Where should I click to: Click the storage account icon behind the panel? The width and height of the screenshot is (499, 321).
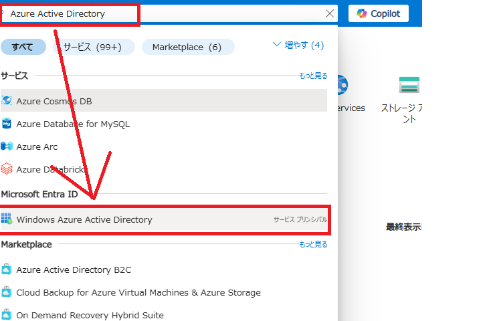(409, 86)
